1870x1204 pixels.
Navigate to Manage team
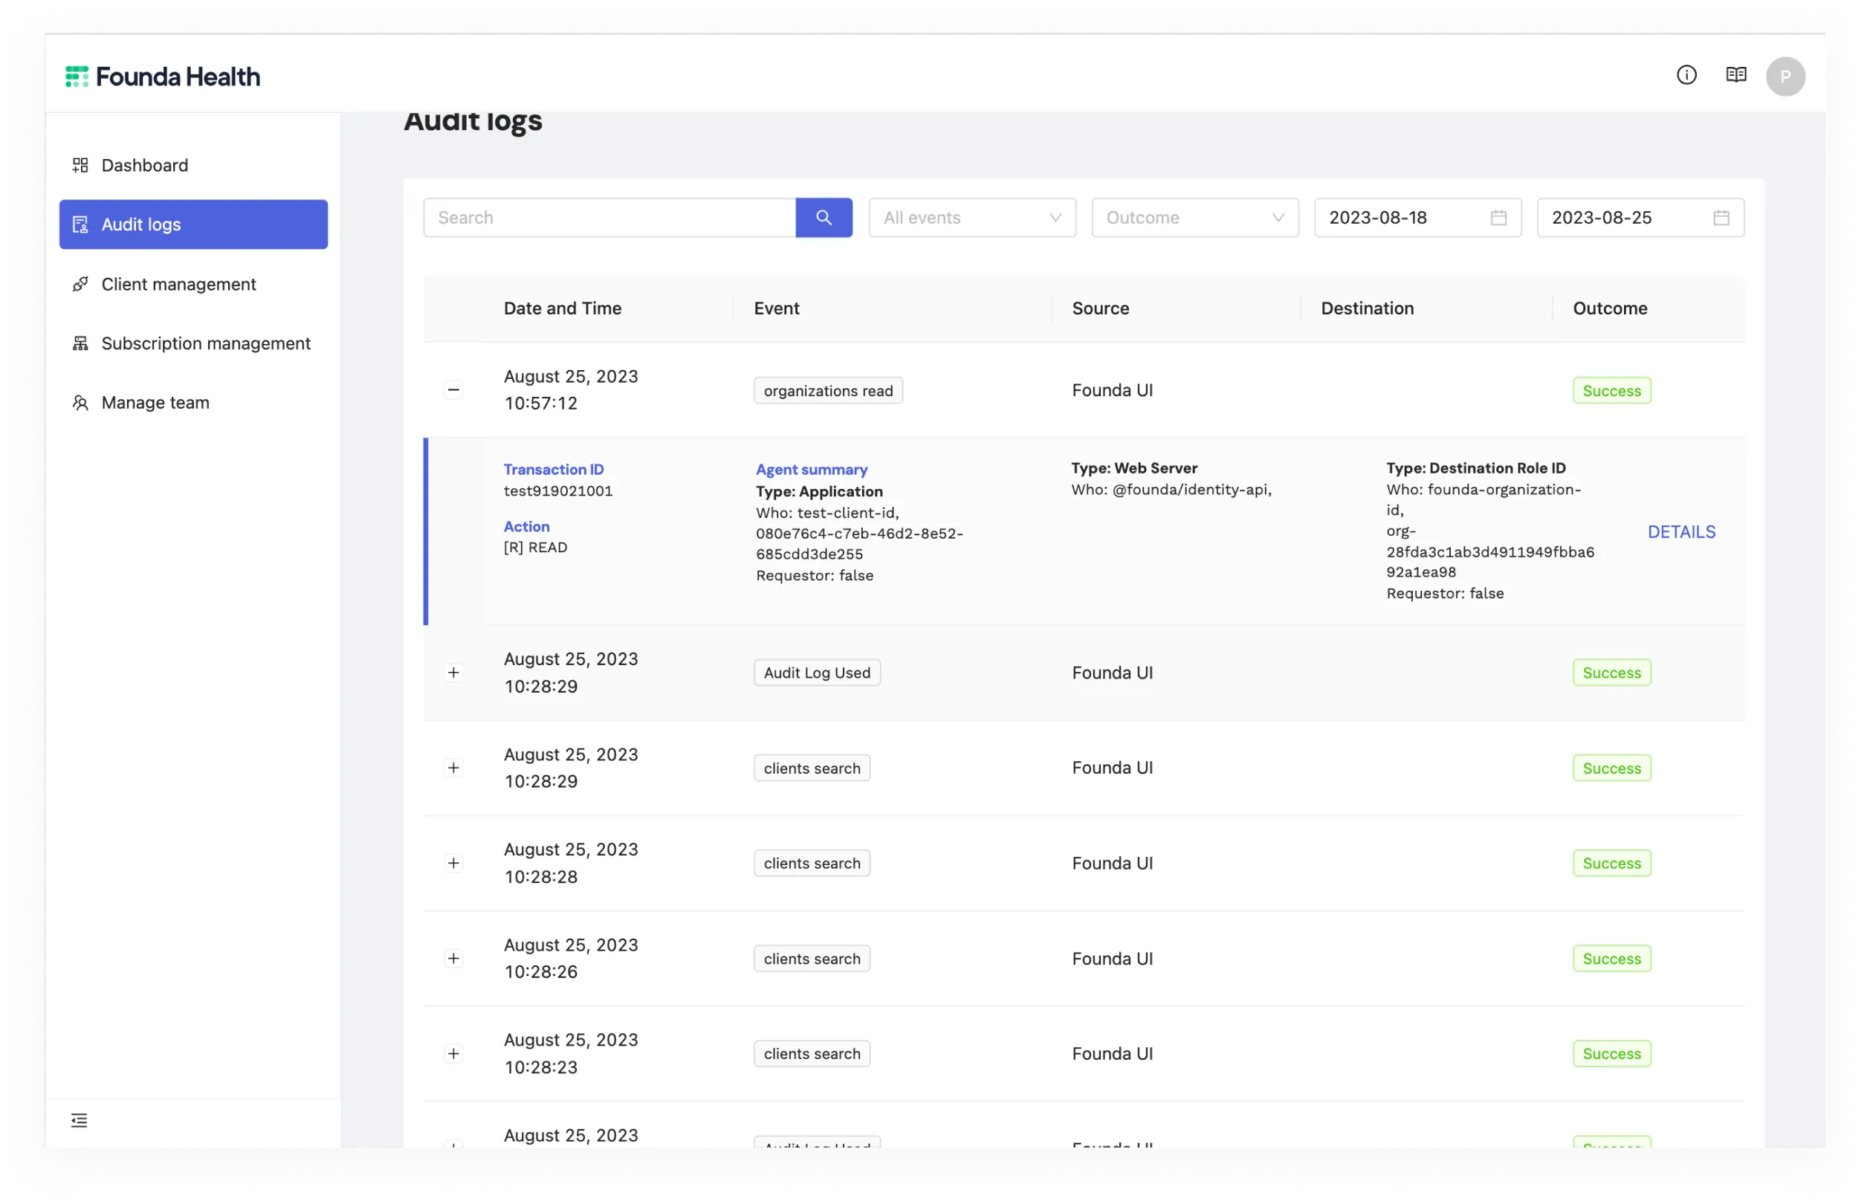[193, 403]
